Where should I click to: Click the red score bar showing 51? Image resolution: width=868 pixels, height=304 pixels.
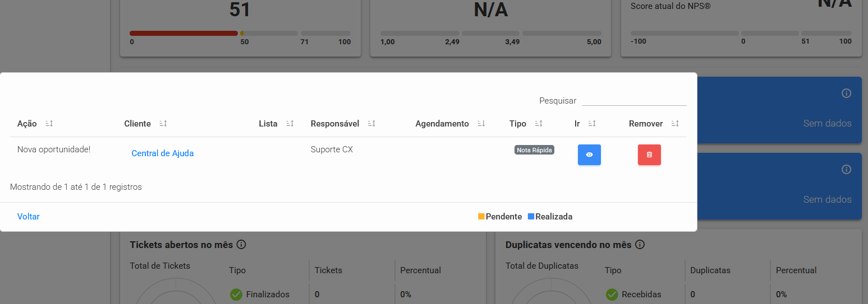[183, 34]
